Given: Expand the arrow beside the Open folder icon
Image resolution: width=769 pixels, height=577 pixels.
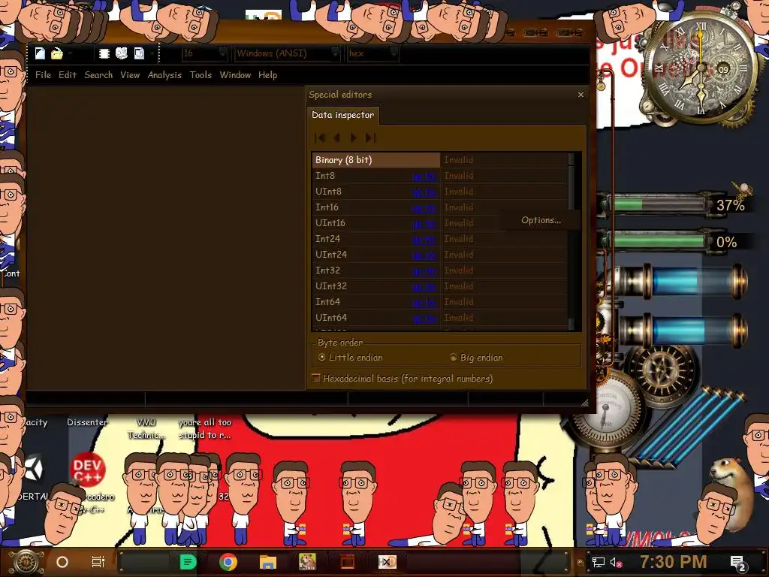Looking at the screenshot, I should pos(70,53).
